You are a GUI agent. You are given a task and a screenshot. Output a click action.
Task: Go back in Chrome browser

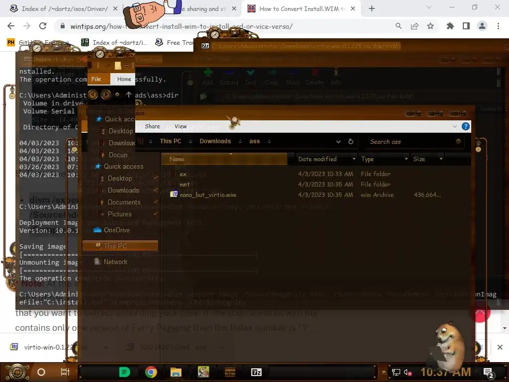11,26
